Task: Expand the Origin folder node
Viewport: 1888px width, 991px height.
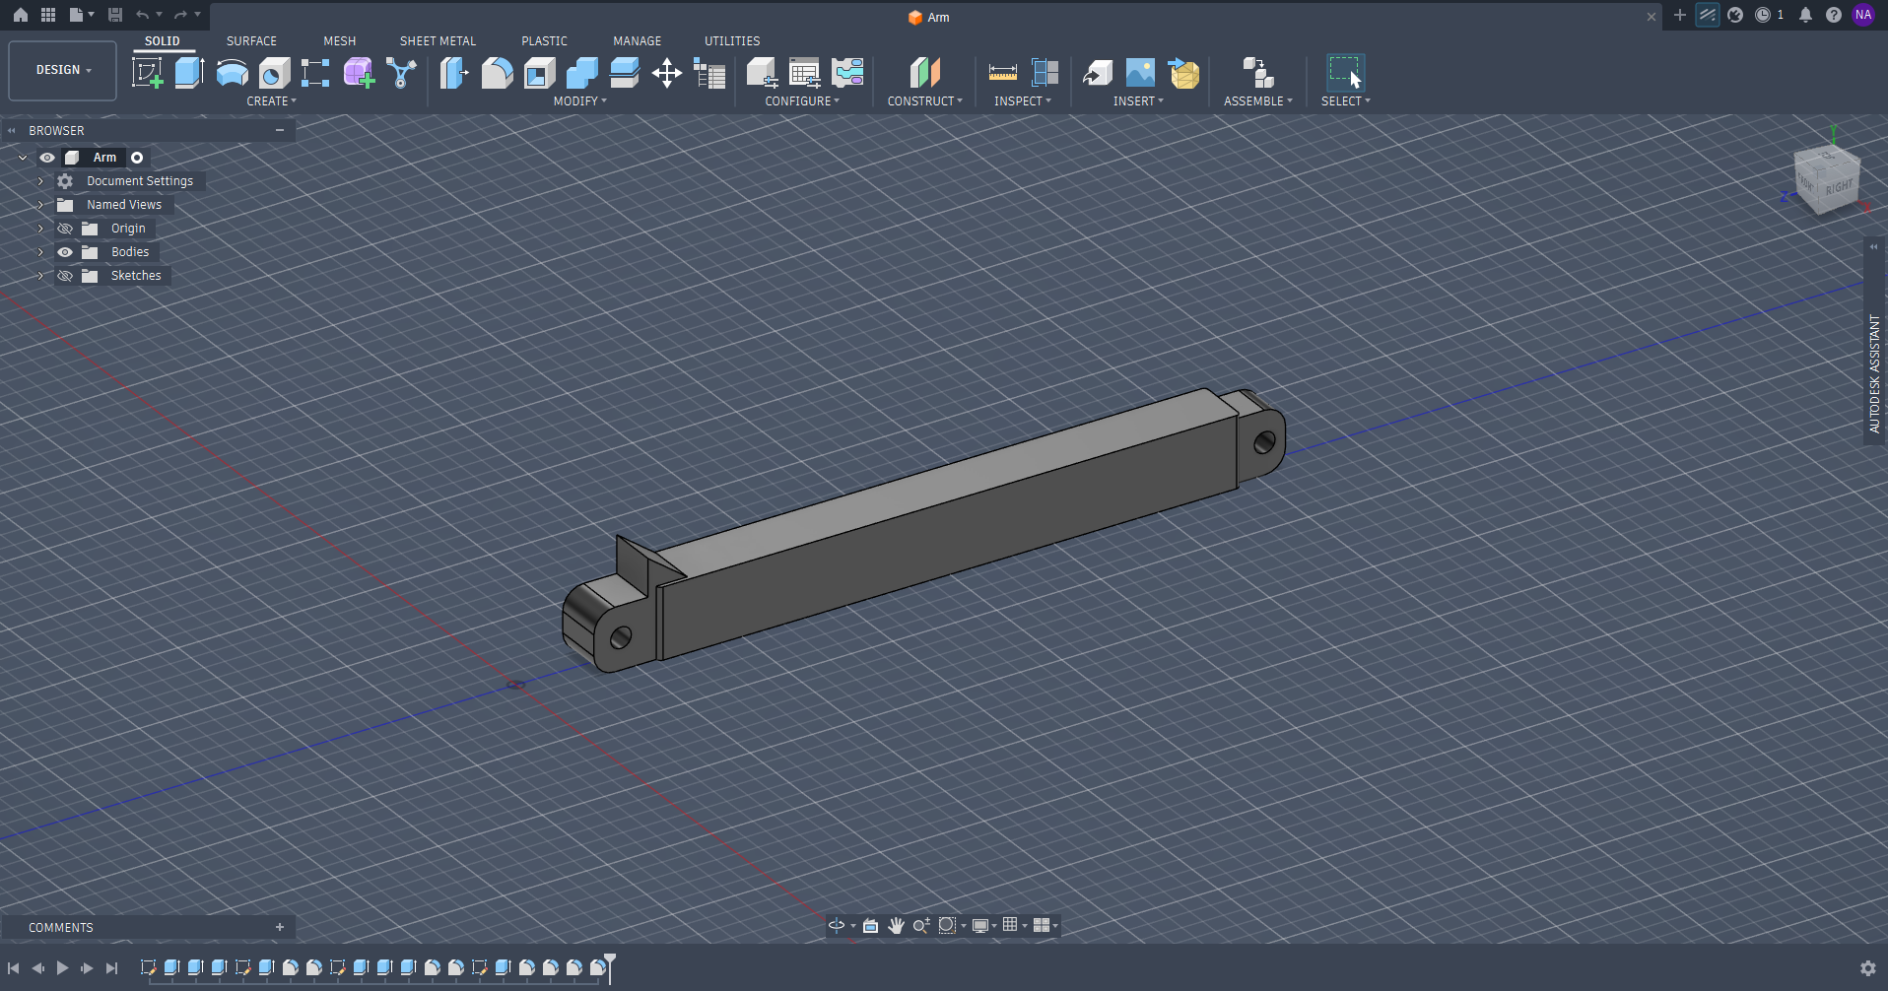Action: pos(40,229)
